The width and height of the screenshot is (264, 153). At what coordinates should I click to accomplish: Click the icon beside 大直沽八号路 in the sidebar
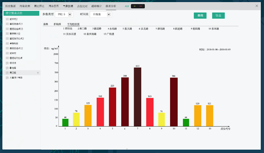tap(7, 78)
